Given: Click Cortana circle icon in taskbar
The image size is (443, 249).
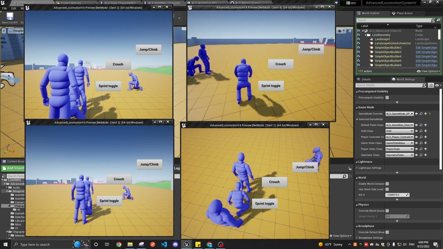Looking at the screenshot, I should pyautogui.click(x=96, y=245).
